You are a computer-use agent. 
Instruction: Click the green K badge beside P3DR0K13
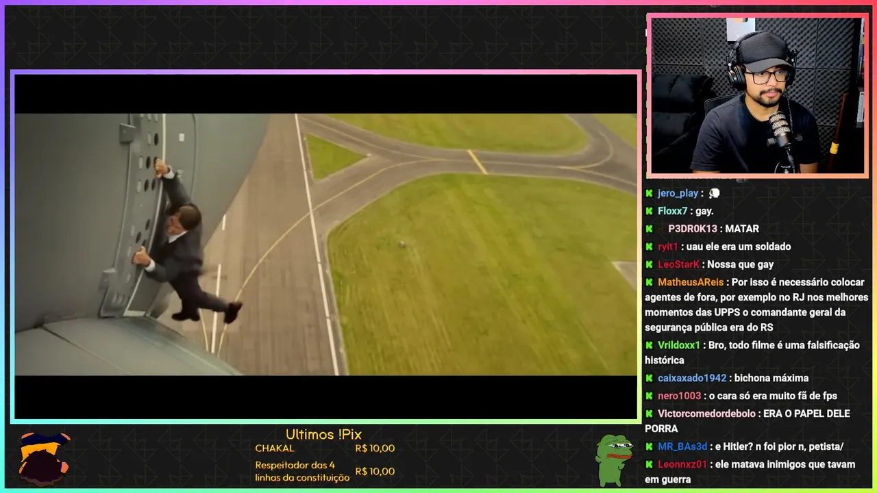[x=649, y=229]
